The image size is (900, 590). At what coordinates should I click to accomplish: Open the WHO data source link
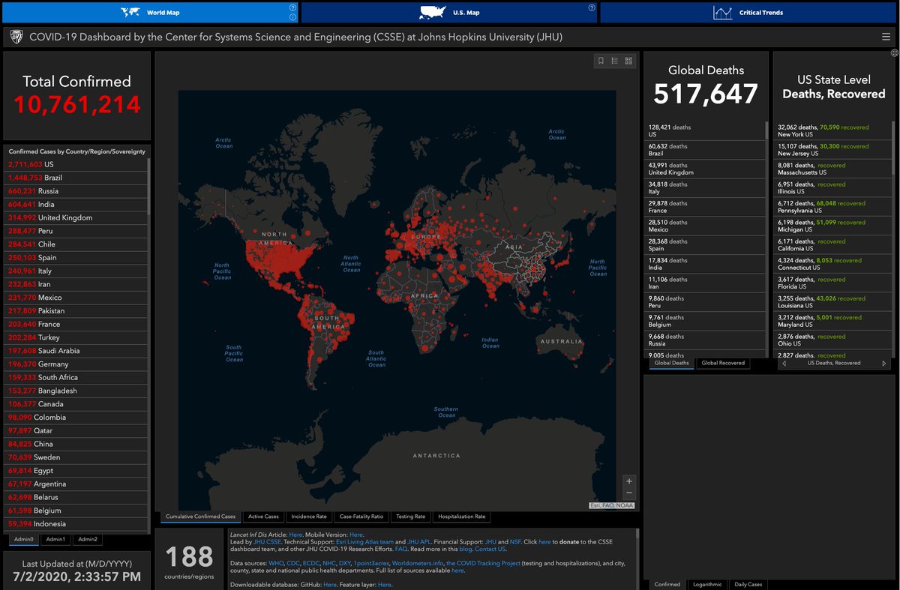276,563
